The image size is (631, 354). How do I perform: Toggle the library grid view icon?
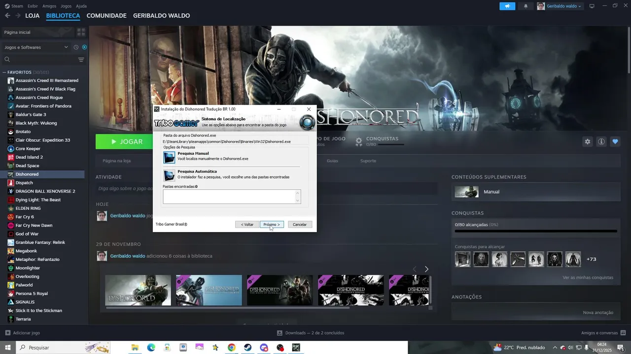(x=81, y=32)
